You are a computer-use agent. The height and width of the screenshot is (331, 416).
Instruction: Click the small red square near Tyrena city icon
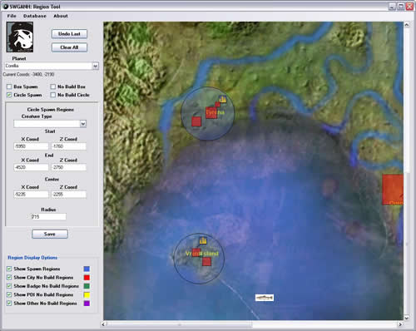click(x=217, y=105)
